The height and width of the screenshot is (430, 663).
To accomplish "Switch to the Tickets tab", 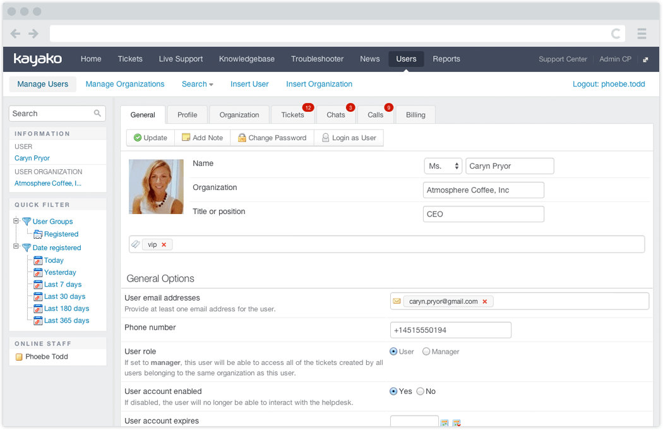I will (292, 114).
